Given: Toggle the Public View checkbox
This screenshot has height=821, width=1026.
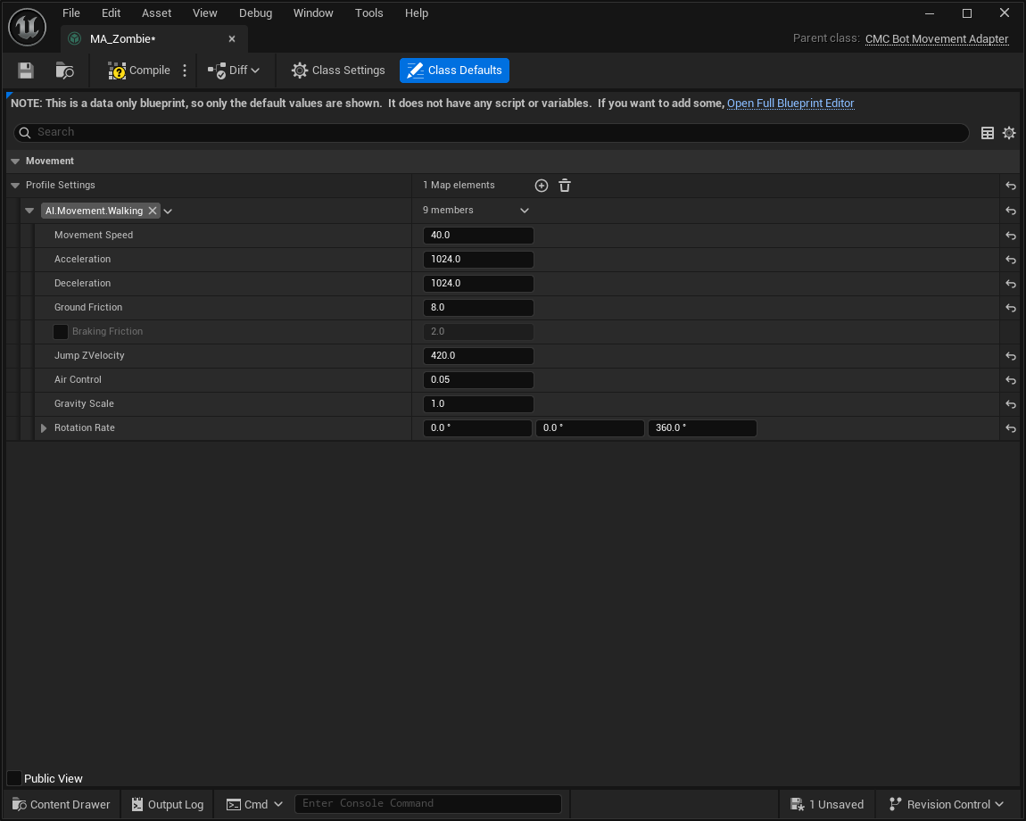Looking at the screenshot, I should point(14,778).
